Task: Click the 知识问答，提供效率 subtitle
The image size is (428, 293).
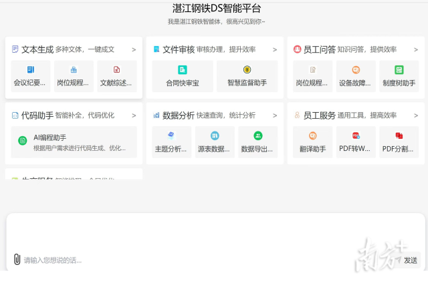Action: tap(367, 49)
